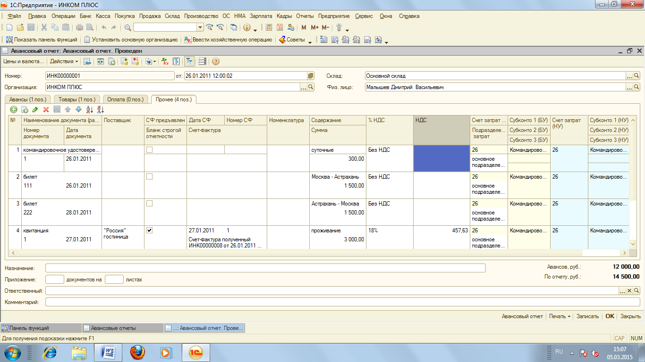Click the Записать button
Image resolution: width=645 pixels, height=362 pixels.
pos(587,316)
